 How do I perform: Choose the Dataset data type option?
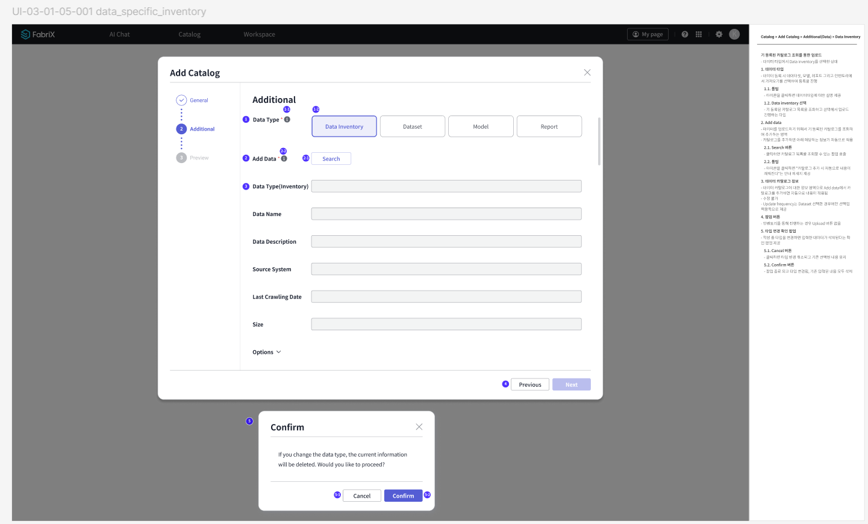[413, 126]
